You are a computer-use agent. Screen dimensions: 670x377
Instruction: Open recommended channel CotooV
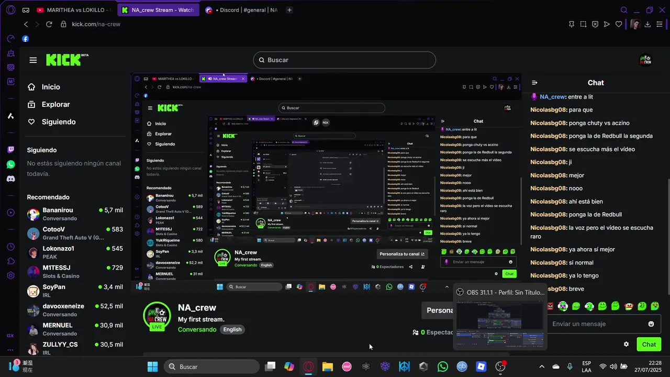point(75,234)
